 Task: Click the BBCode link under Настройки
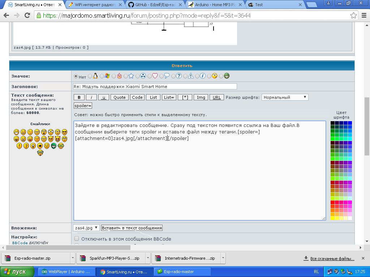pyautogui.click(x=20, y=243)
